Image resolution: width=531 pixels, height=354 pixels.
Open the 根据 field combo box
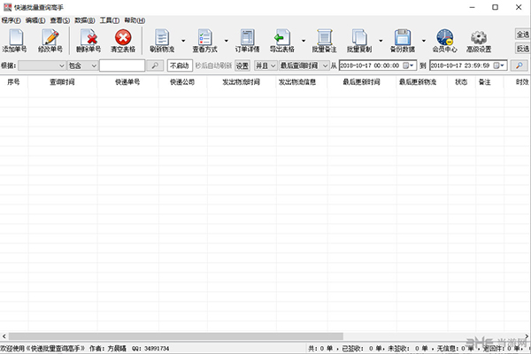(x=42, y=65)
